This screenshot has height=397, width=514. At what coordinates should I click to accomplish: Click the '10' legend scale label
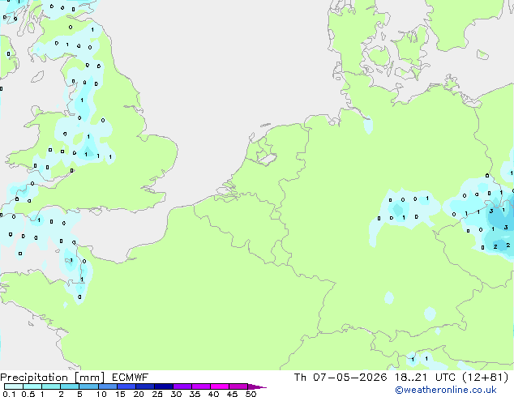pos(101,394)
